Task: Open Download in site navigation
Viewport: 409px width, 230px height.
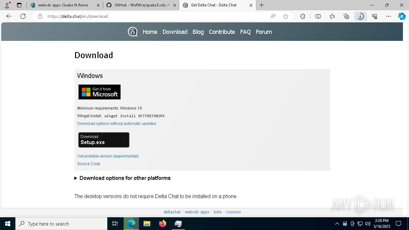Action: pos(175,32)
